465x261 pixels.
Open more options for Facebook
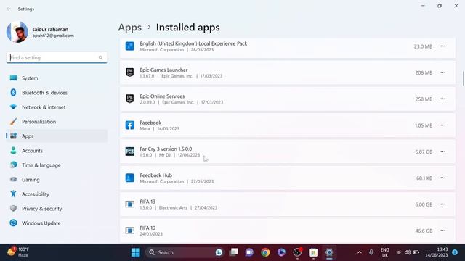442,125
